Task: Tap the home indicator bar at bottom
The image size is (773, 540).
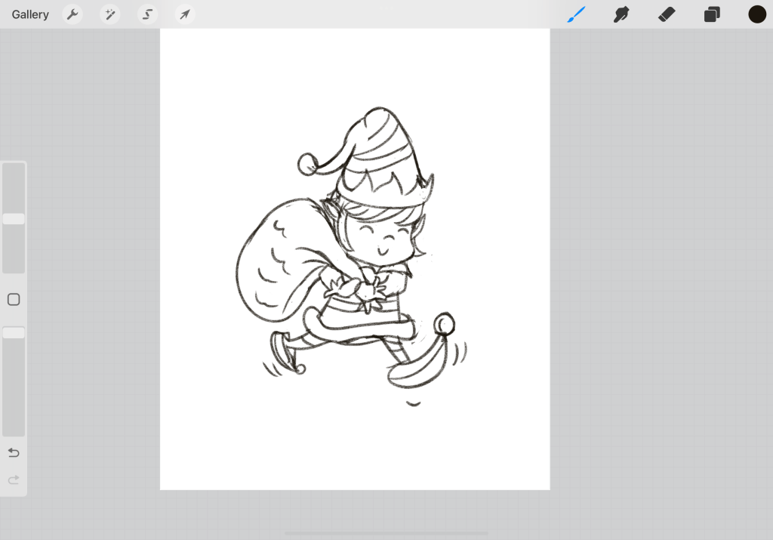Action: [x=386, y=533]
